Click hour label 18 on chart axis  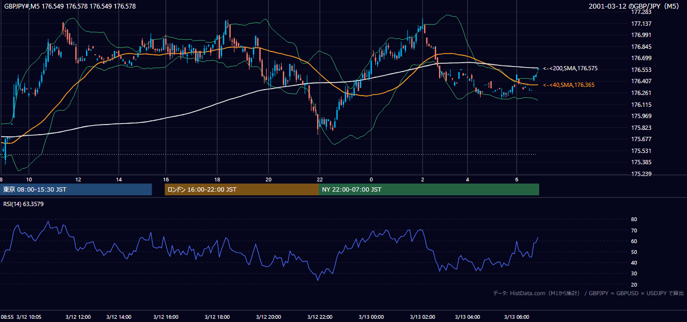click(x=217, y=179)
